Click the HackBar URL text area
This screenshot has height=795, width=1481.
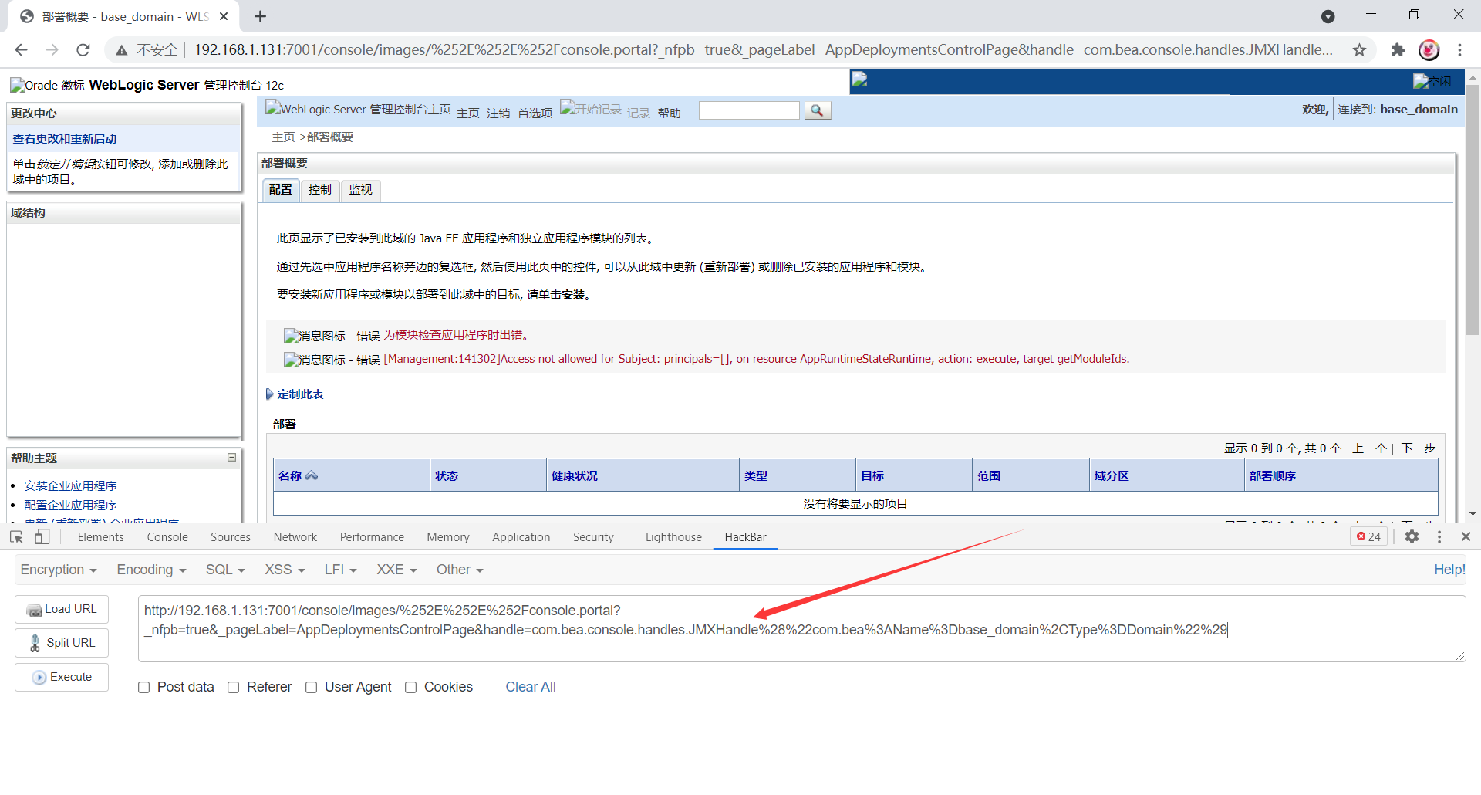pos(802,629)
